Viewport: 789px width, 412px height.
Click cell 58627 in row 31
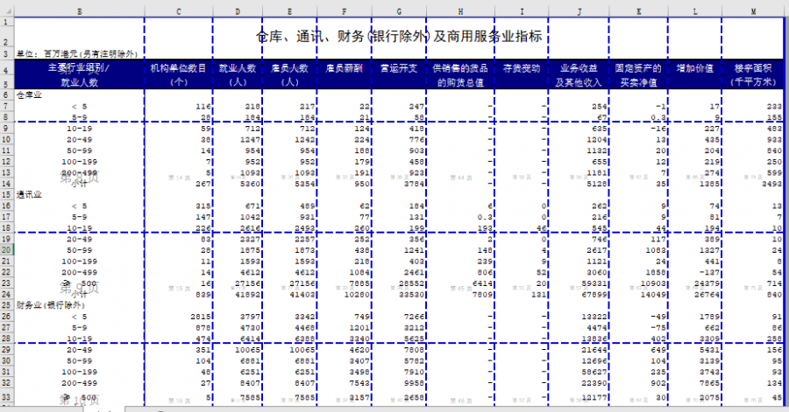[594, 372]
